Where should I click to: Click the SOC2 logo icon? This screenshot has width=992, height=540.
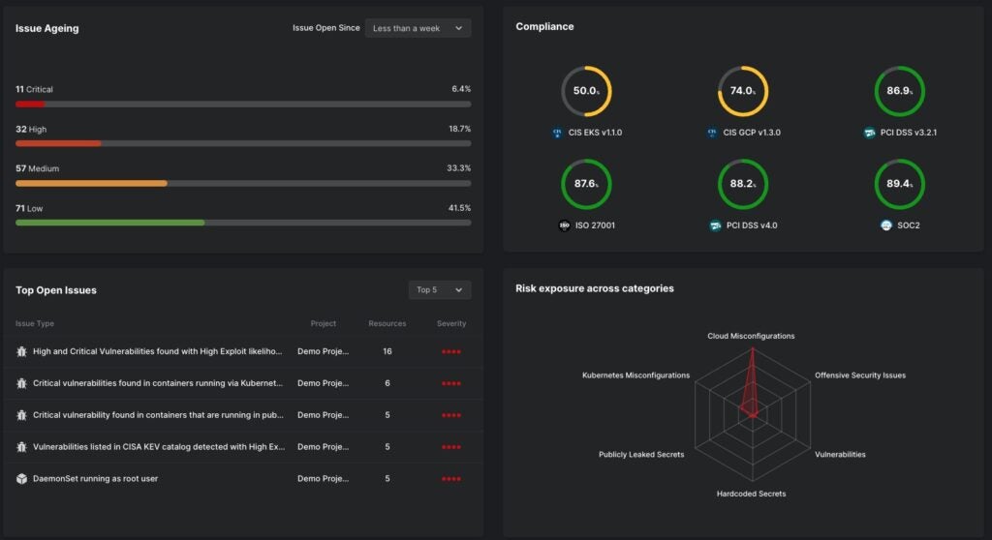coord(885,225)
